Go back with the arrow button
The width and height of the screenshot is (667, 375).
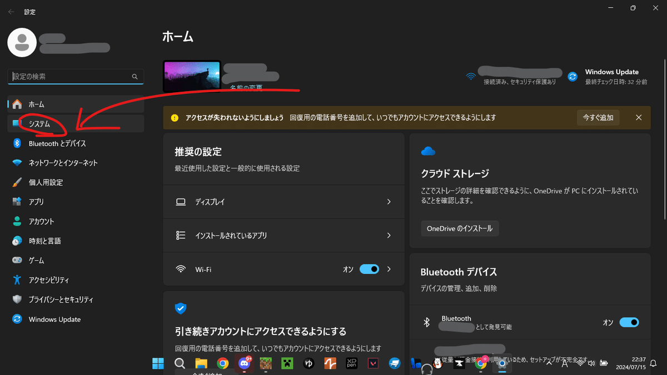point(11,11)
